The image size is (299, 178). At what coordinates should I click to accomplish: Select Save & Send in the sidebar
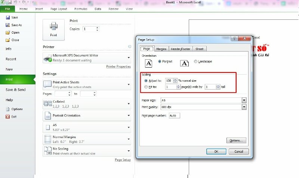tap(16, 90)
